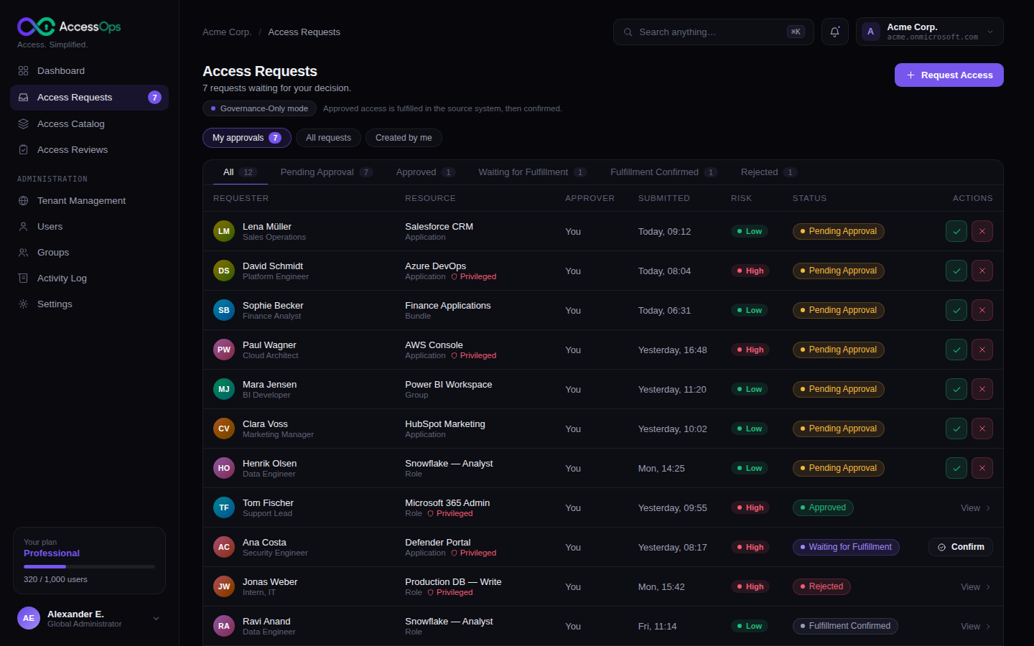Viewport: 1034px width, 646px height.
Task: Switch to the Fulfillment Confirmed tab
Action: pos(663,172)
